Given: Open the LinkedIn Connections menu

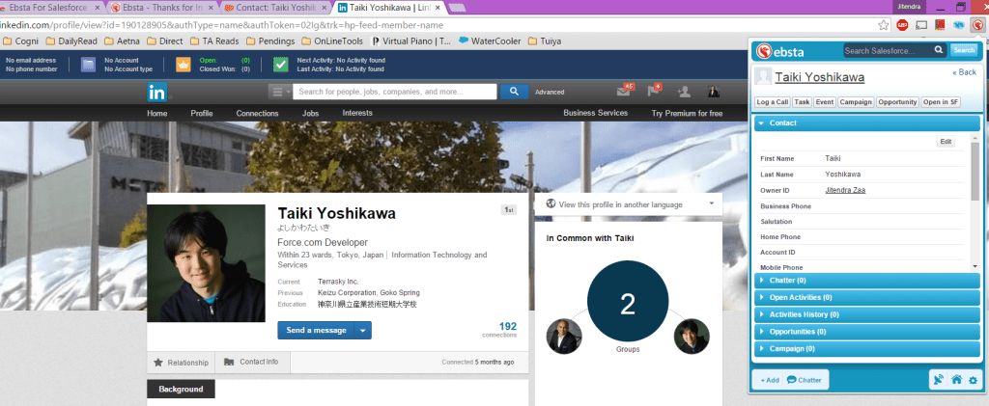Looking at the screenshot, I should [257, 113].
